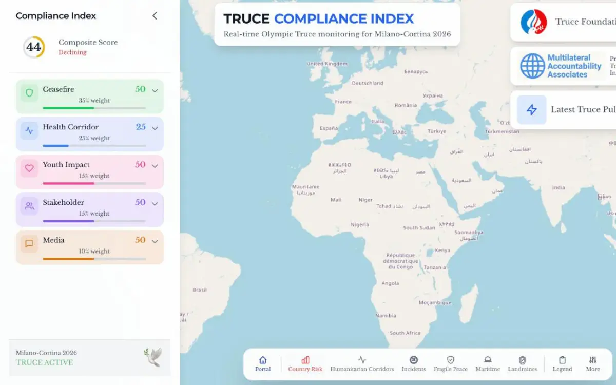Image resolution: width=616 pixels, height=385 pixels.
Task: Expand the Ceasefire score card
Action: [155, 90]
